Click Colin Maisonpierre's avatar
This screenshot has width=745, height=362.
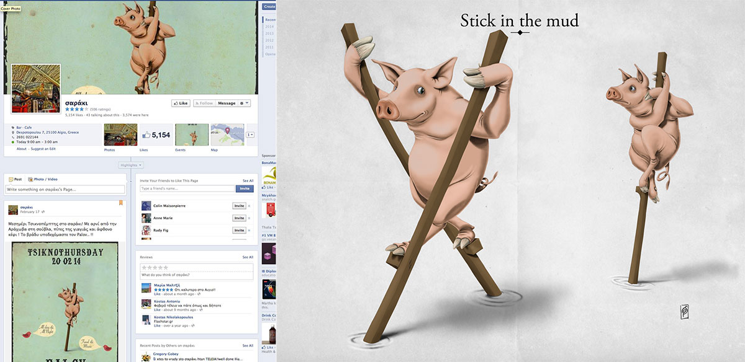(146, 206)
